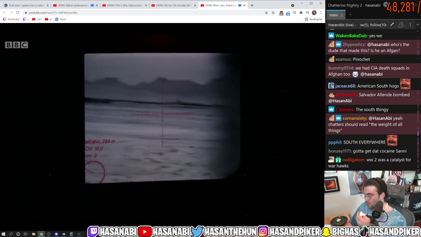
Task: Open the 'News' bookmark
Action: (x=61, y=19)
